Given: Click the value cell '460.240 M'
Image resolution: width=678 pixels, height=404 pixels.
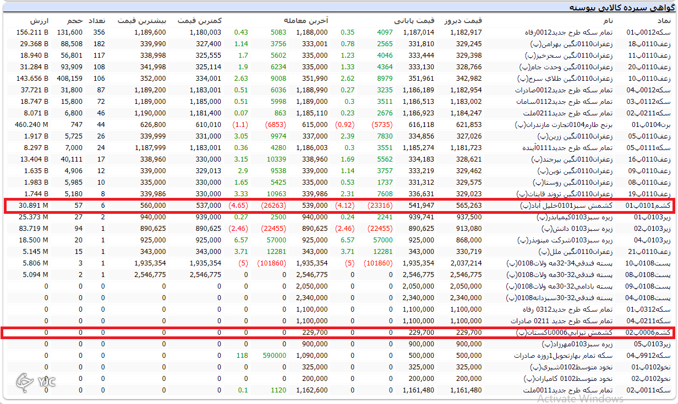Looking at the screenshot, I should tap(31, 125).
